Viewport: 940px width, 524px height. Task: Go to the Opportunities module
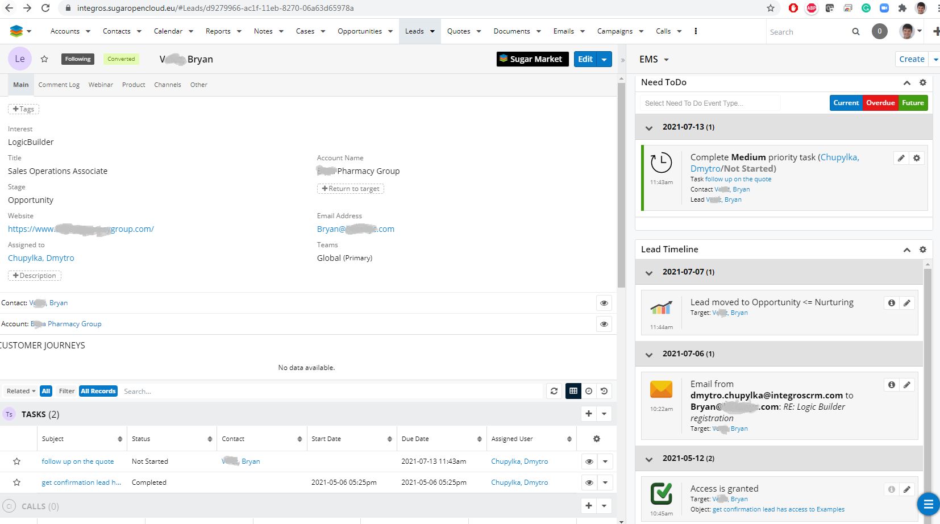[x=360, y=31]
